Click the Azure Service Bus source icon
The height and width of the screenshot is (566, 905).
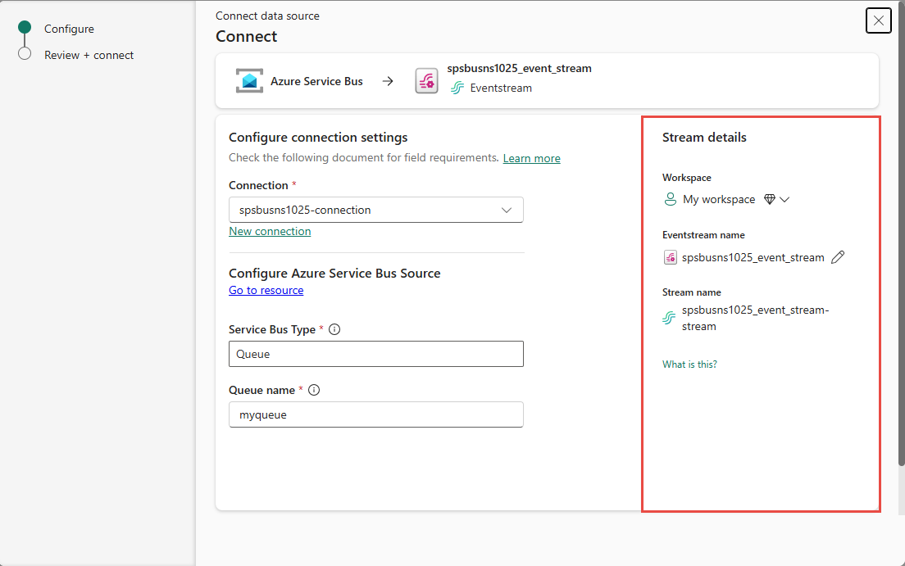click(x=248, y=80)
